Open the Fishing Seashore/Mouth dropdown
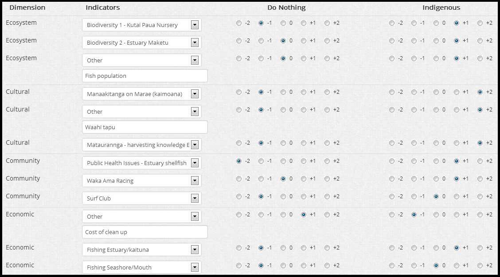This screenshot has height=277, width=500. pyautogui.click(x=142, y=267)
